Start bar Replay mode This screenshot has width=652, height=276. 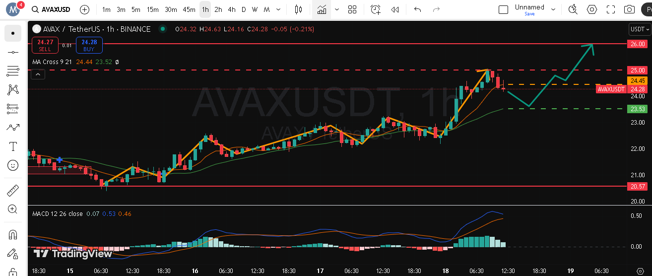pyautogui.click(x=395, y=9)
